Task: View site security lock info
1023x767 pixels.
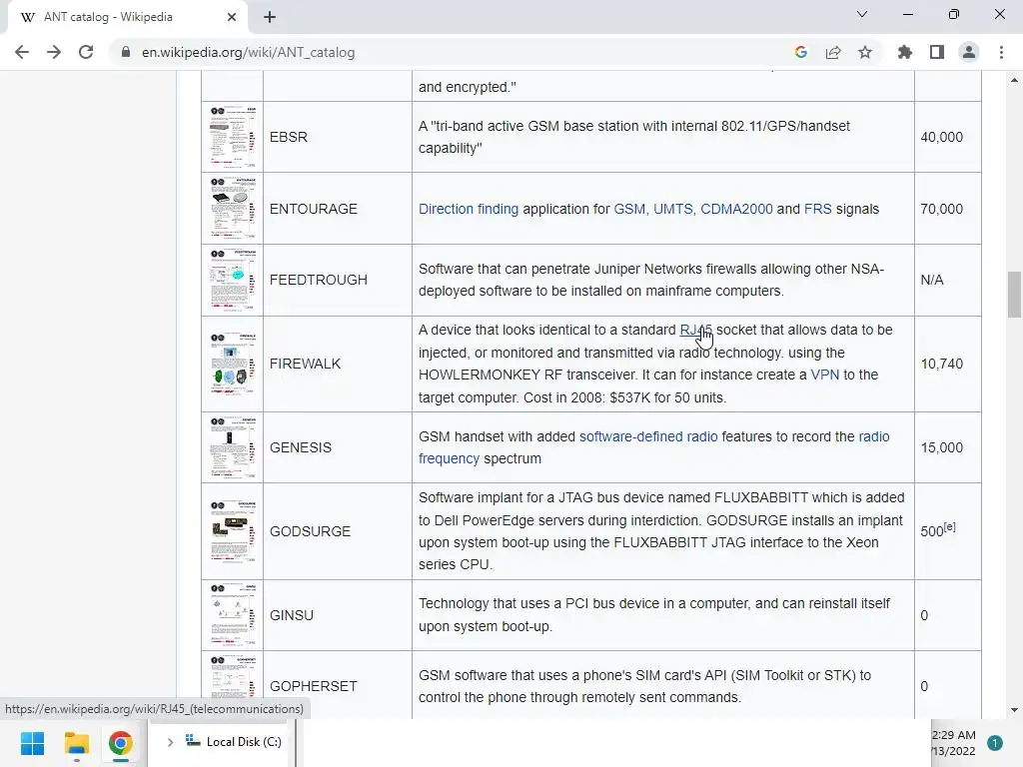Action: coord(126,52)
